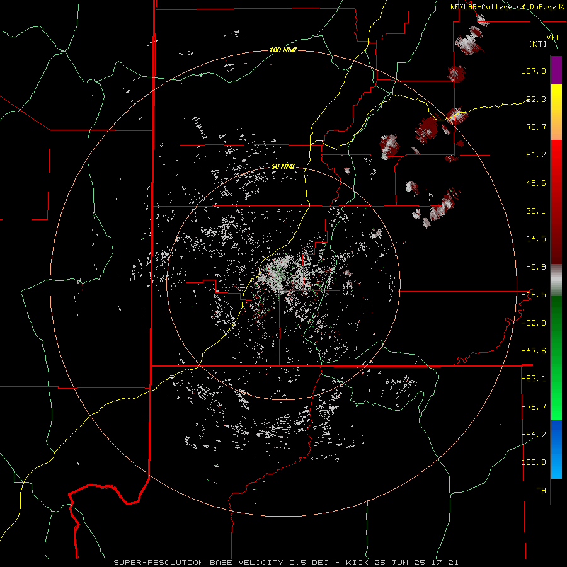Click the NEXLAB-College of DuPage label

pyautogui.click(x=507, y=7)
